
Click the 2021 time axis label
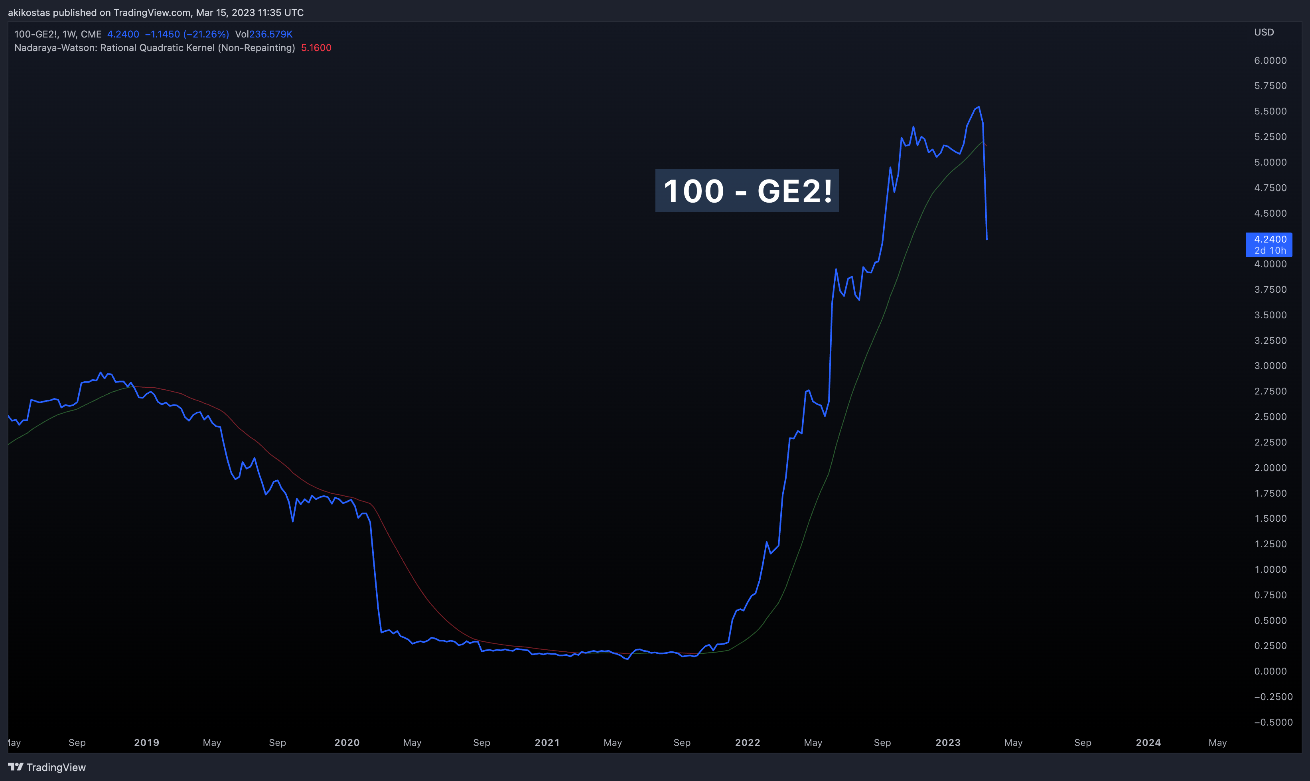coord(547,743)
